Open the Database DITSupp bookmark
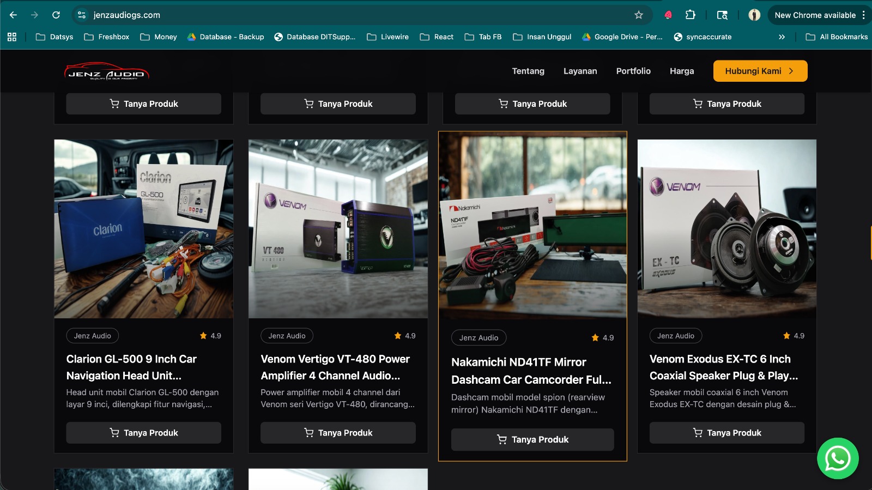This screenshot has width=872, height=490. (314, 37)
